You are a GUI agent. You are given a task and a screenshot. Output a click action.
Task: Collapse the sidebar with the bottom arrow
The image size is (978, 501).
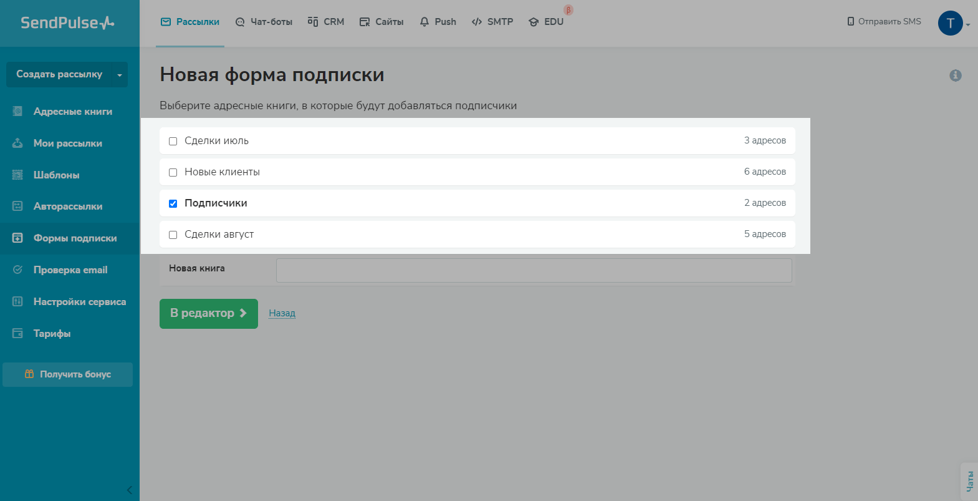tap(129, 490)
